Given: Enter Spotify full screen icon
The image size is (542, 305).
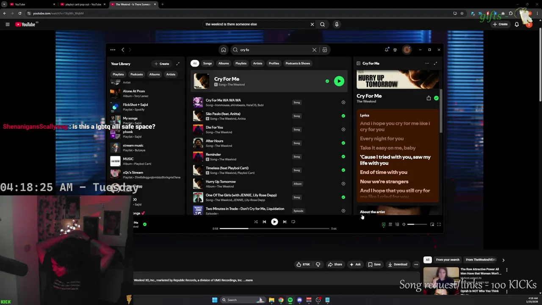Looking at the screenshot, I should [439, 225].
